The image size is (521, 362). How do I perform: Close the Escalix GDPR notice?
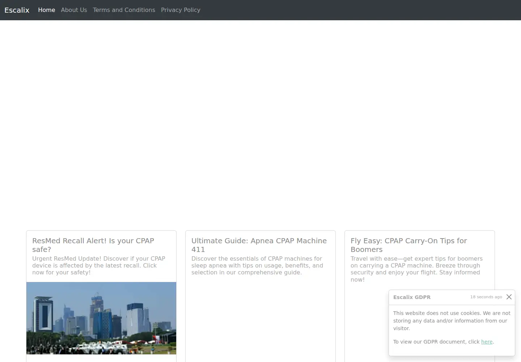tap(509, 297)
